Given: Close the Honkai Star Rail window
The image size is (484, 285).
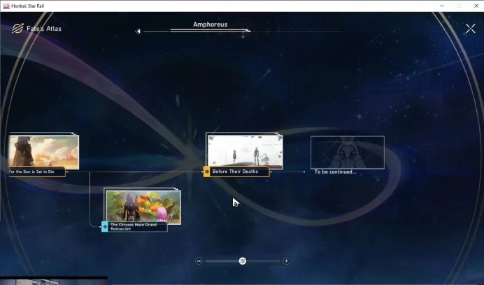Looking at the screenshot, I should 476,6.
